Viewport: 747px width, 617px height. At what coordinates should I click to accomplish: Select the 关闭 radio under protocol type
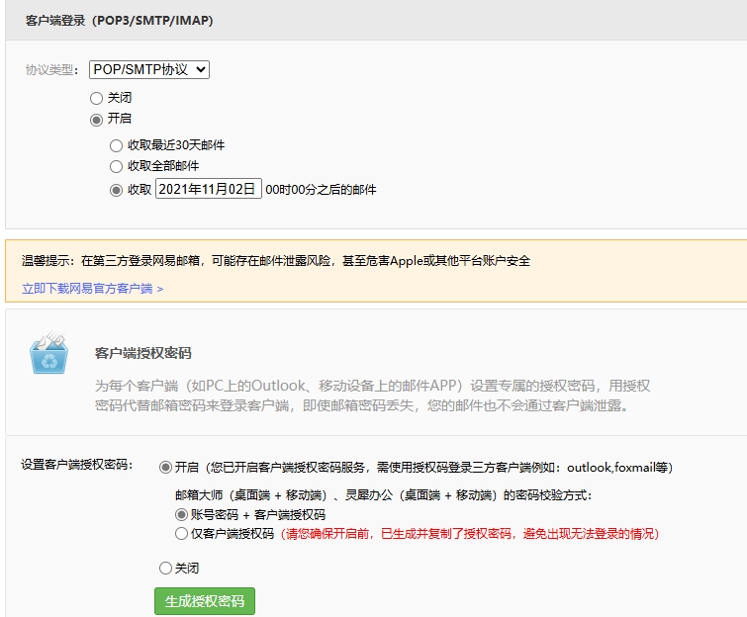click(x=96, y=98)
